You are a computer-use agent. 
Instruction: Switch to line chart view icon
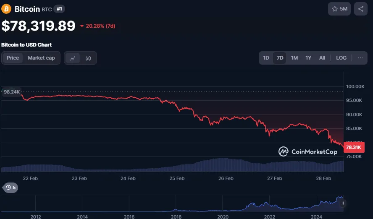pos(73,58)
